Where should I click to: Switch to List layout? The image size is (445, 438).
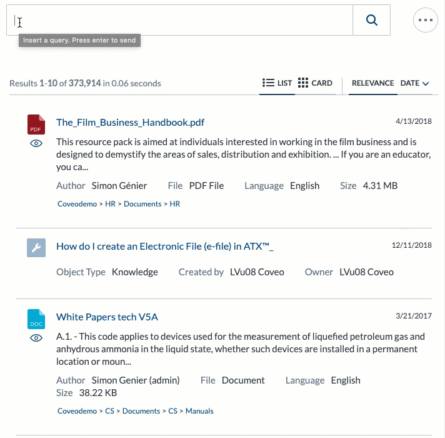pos(277,83)
